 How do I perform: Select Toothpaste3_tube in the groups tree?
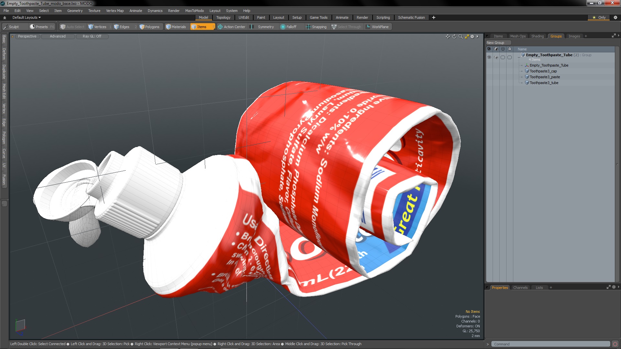point(544,83)
